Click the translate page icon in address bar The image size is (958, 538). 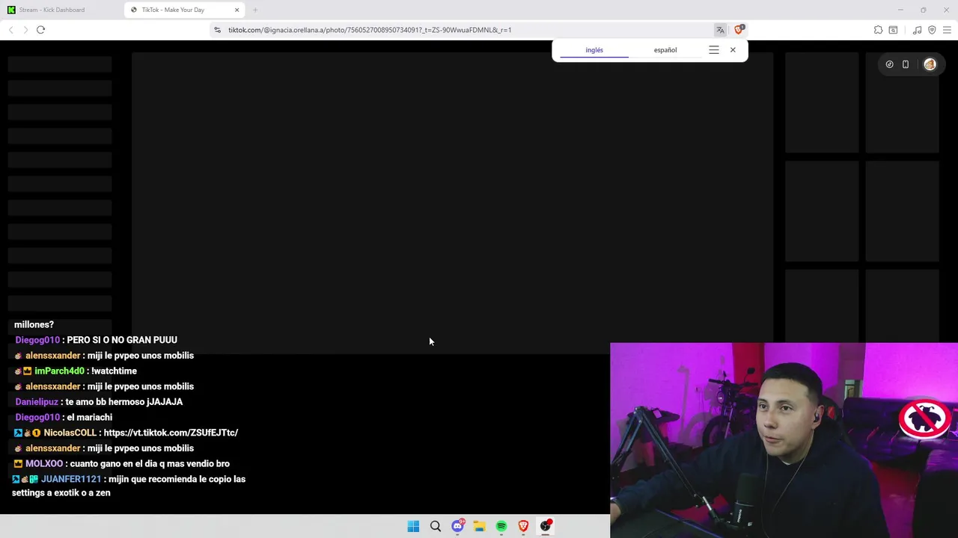tap(720, 30)
